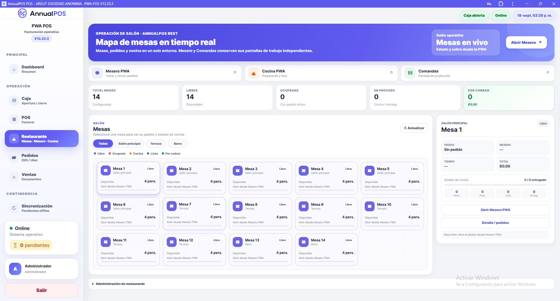Filter tables by Salón principal
The image size is (560, 301).
(129, 143)
